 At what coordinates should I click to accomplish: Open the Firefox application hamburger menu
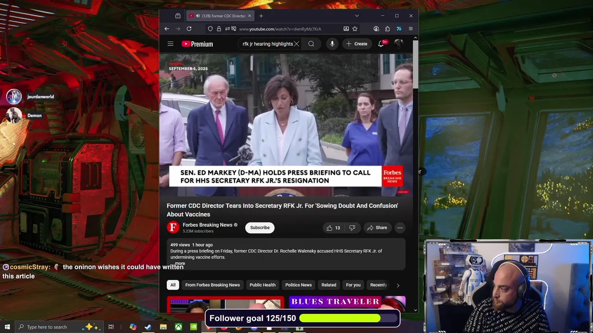(x=410, y=29)
